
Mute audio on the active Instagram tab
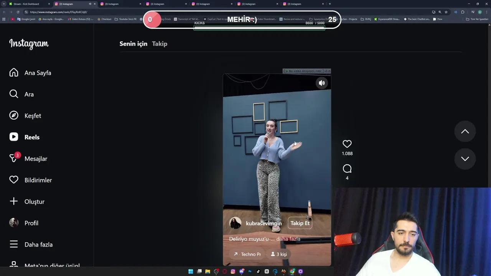[x=90, y=4]
